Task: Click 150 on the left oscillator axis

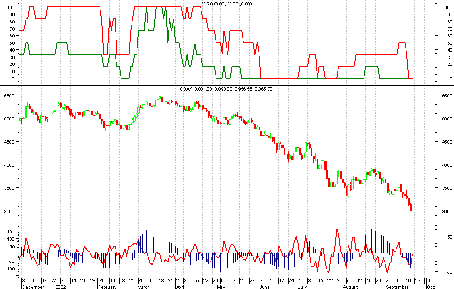Action: (10, 232)
